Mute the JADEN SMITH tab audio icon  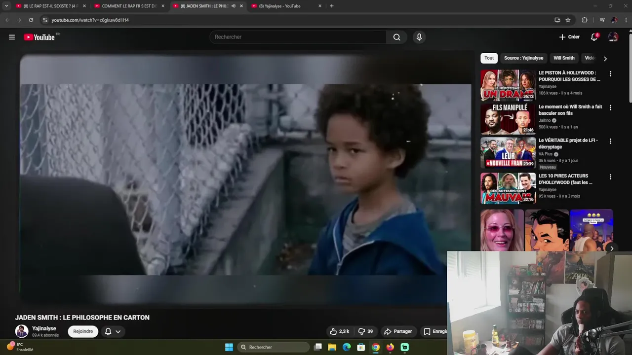tap(233, 6)
